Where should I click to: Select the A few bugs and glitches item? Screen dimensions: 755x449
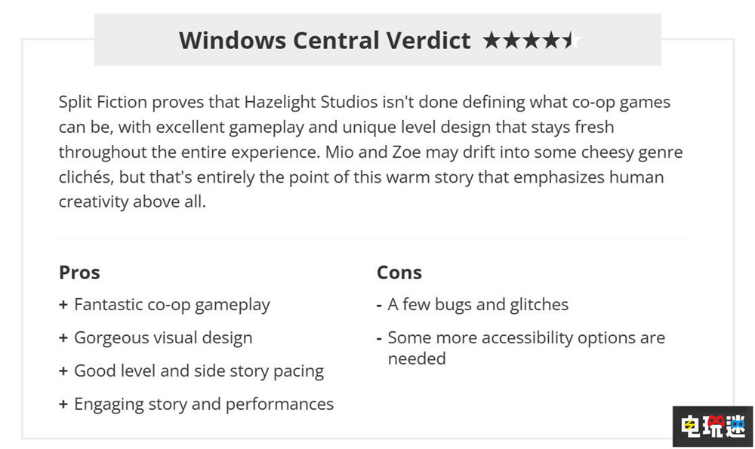click(478, 305)
